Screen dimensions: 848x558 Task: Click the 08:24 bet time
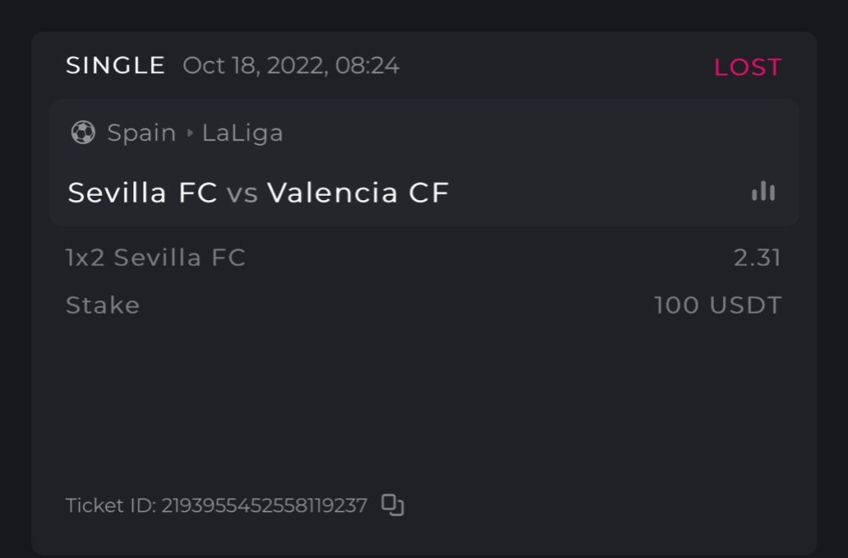pos(367,66)
